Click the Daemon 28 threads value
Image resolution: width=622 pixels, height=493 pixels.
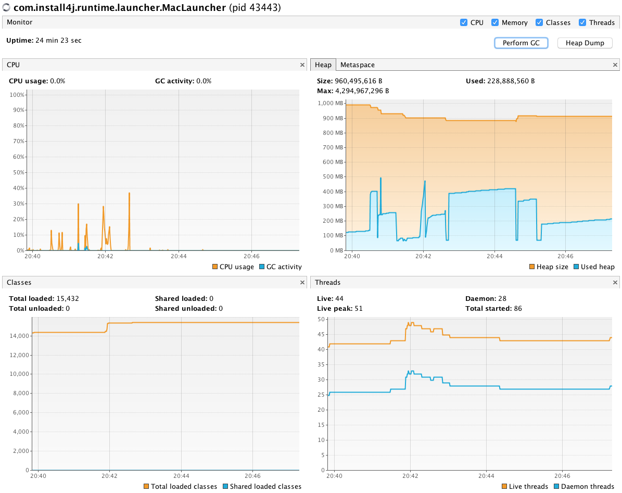[502, 299]
